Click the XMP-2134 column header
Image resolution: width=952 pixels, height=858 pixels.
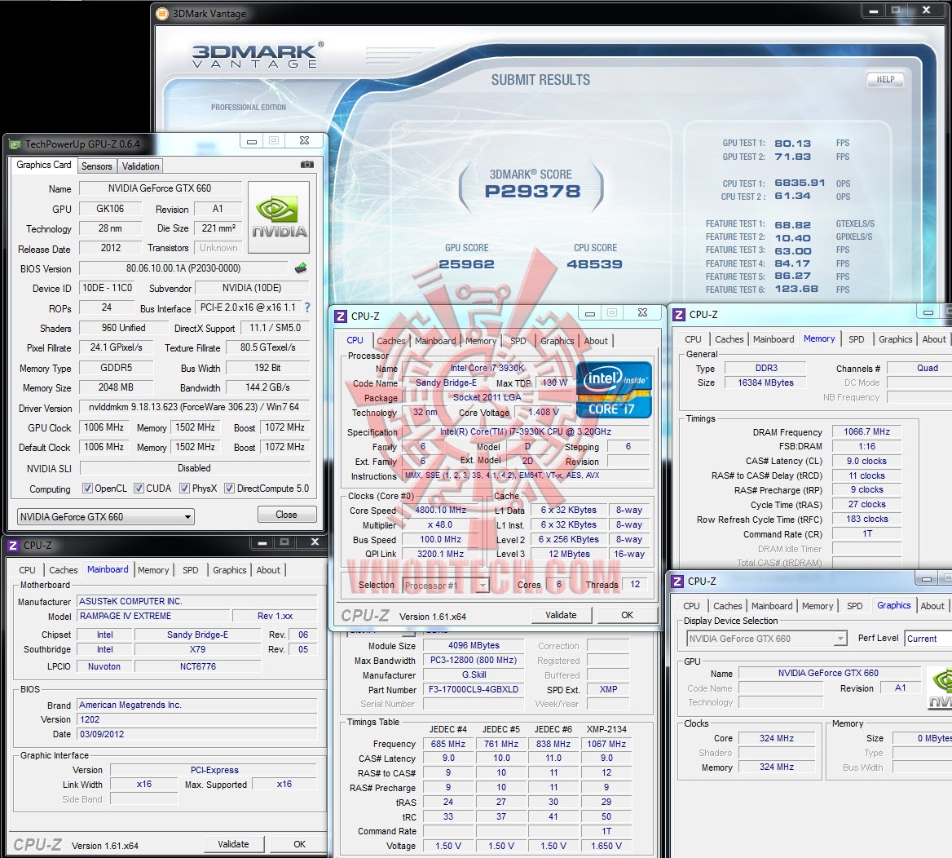coord(606,729)
